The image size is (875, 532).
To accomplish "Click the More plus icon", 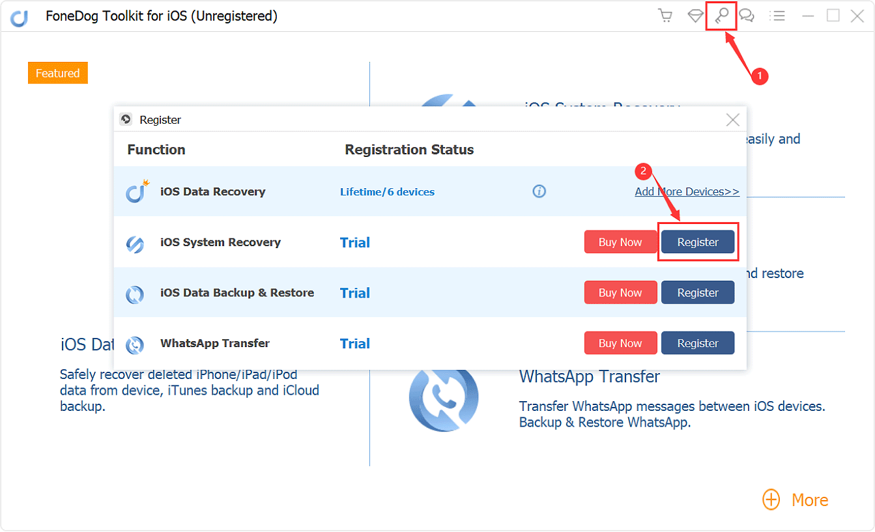I will [771, 500].
